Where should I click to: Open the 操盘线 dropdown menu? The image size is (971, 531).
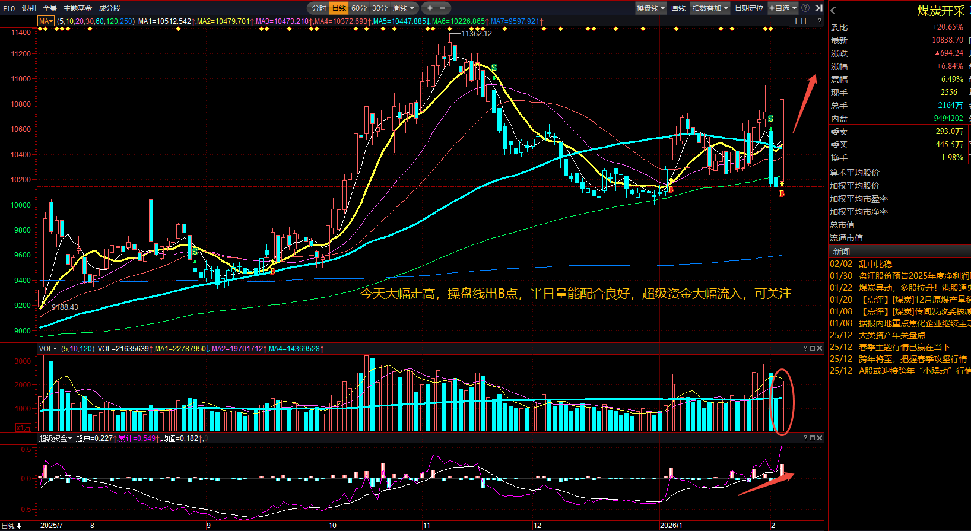coord(650,8)
